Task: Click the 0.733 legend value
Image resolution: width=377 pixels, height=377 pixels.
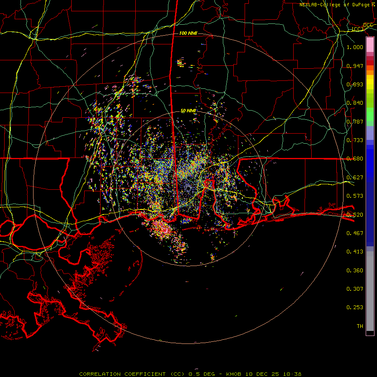Action: (355, 140)
